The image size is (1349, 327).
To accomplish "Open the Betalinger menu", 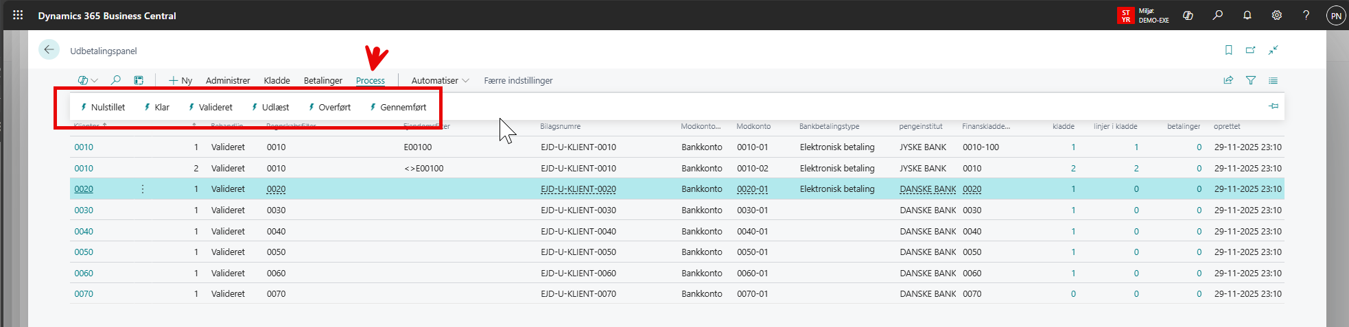I will pos(322,80).
